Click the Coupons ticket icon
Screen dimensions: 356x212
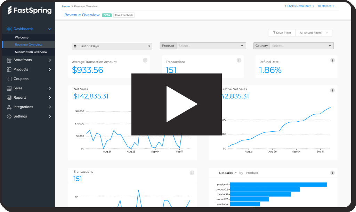[8, 79]
